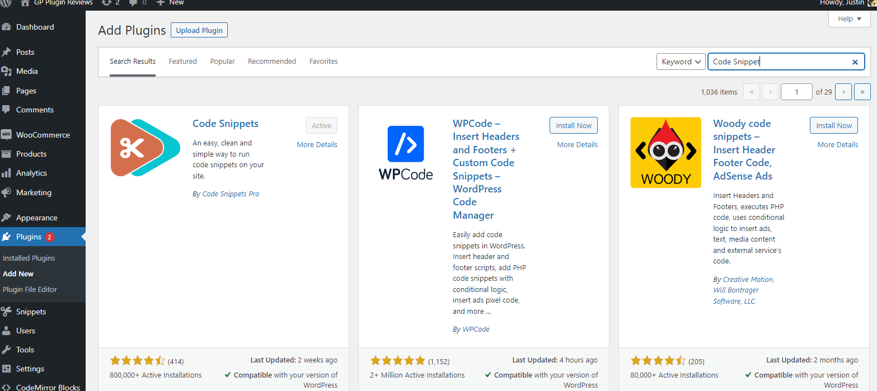Open the WPCode author link
This screenshot has width=877, height=391.
(x=476, y=329)
